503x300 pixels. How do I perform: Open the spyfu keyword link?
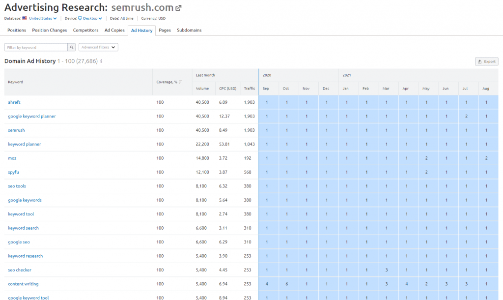pos(13,172)
